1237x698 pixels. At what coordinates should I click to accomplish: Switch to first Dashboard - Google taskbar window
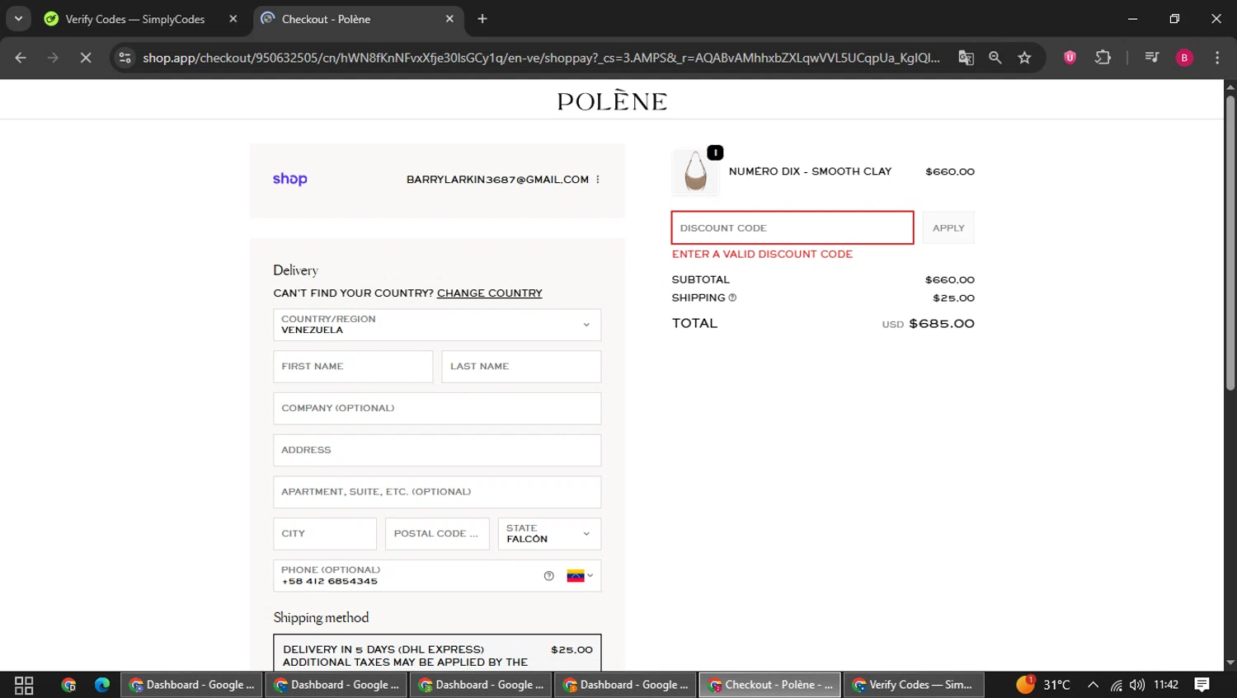click(x=192, y=685)
